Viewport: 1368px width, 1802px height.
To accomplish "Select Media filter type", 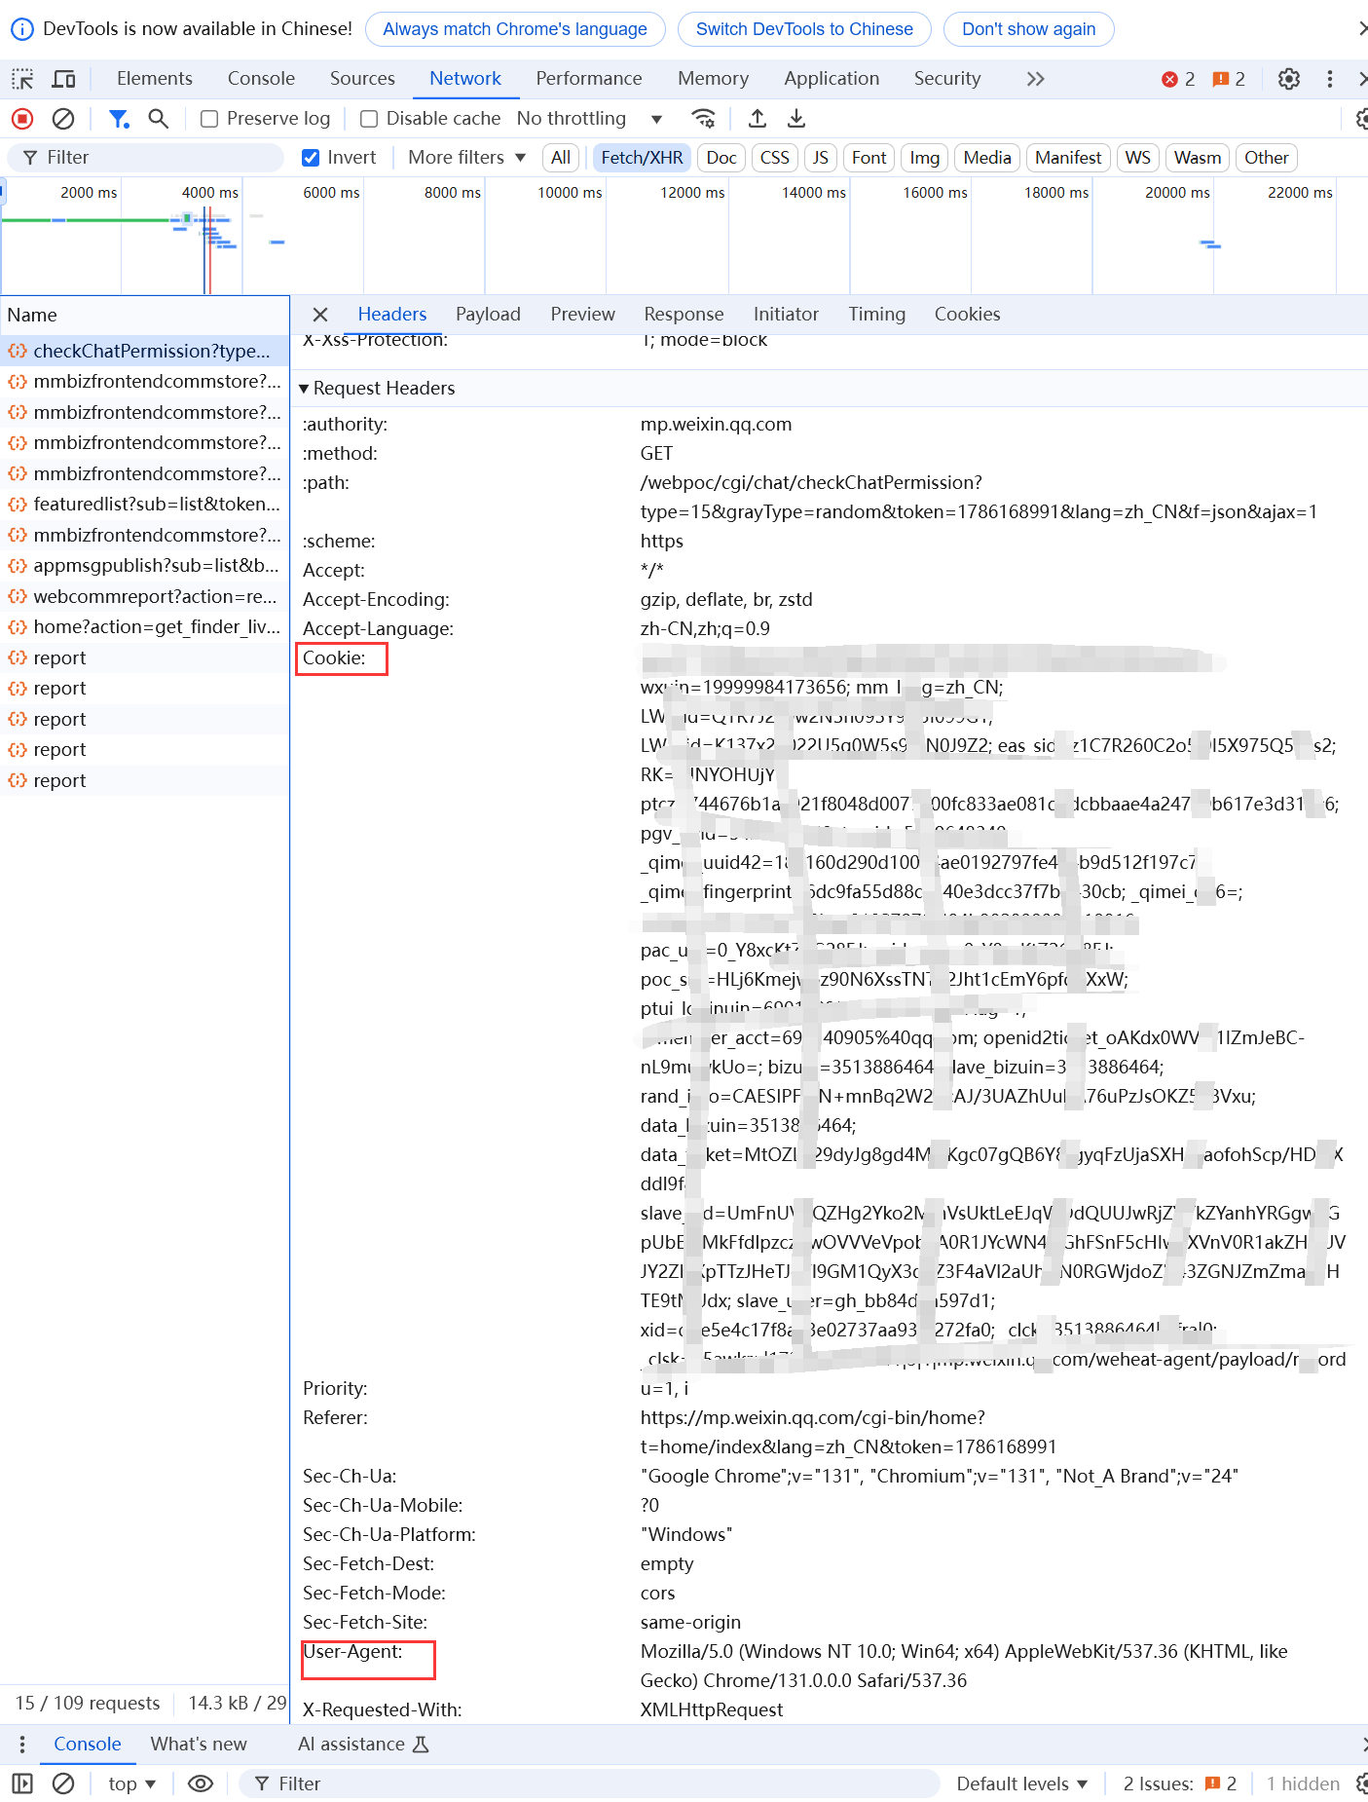I will 987,158.
